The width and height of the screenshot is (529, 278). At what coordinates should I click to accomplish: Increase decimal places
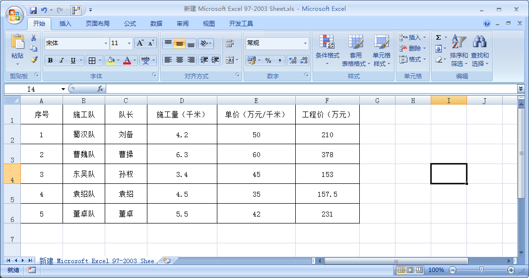pos(293,60)
